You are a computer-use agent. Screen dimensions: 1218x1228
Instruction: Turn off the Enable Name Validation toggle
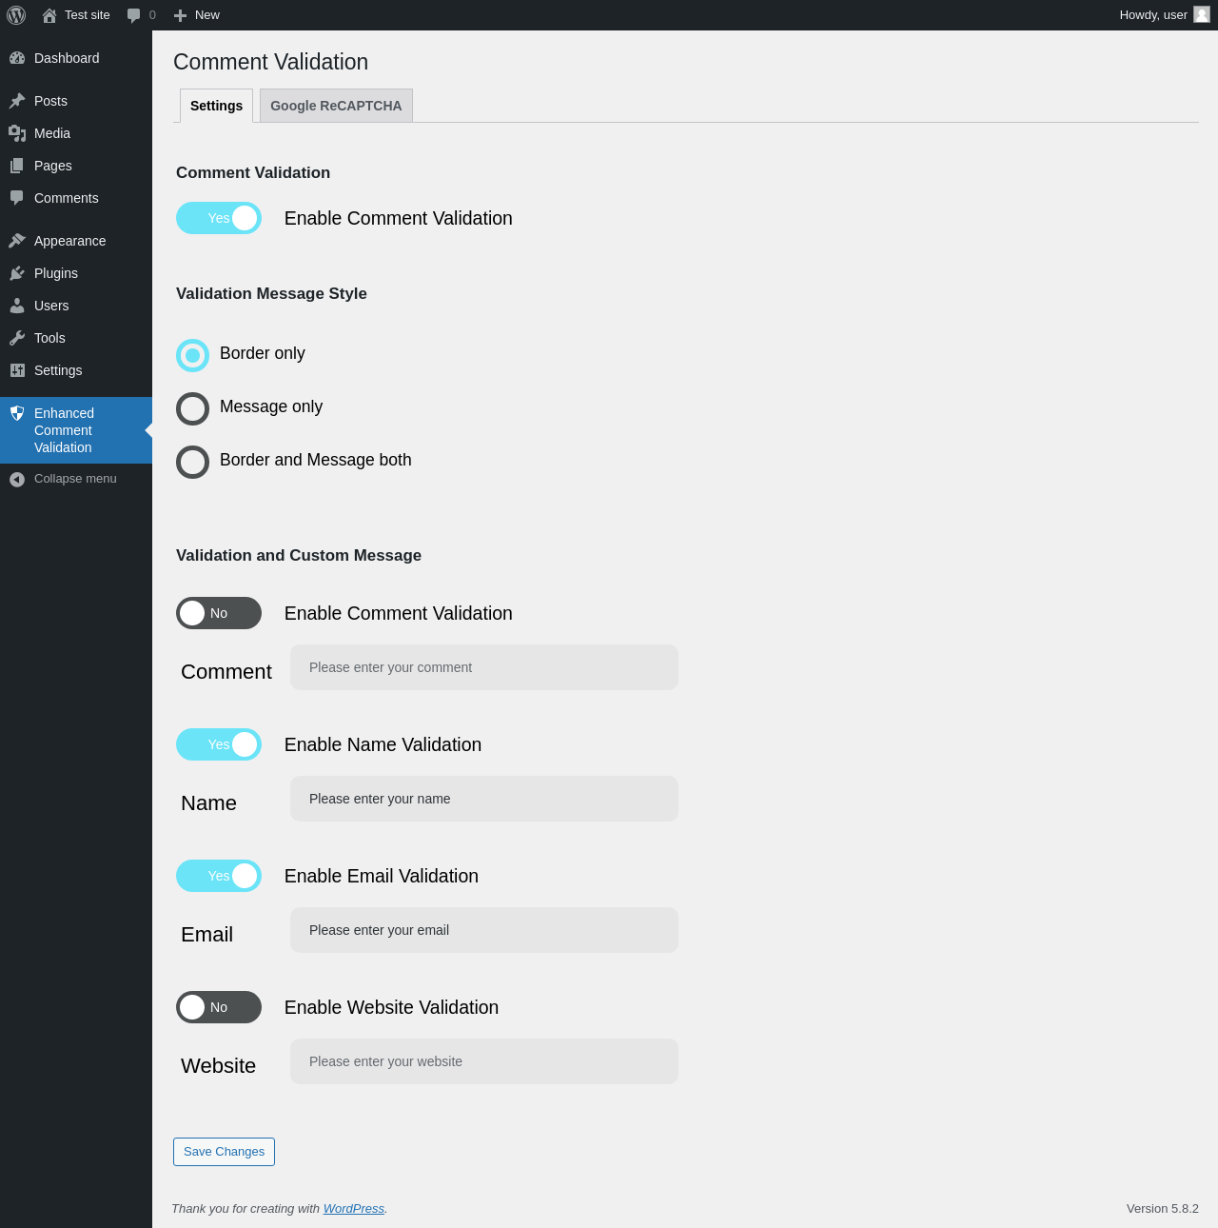pos(219,744)
